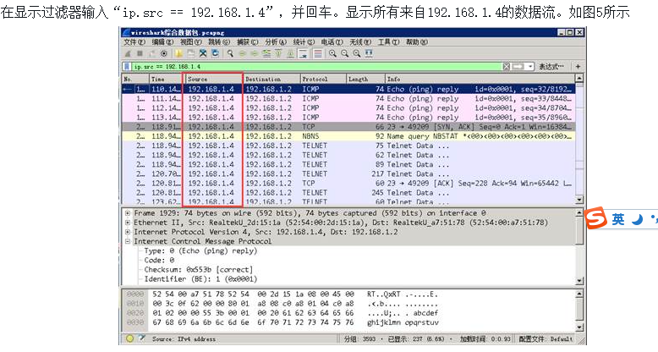658x352 pixels.
Task: Go to a specified packet
Action: pos(266,54)
